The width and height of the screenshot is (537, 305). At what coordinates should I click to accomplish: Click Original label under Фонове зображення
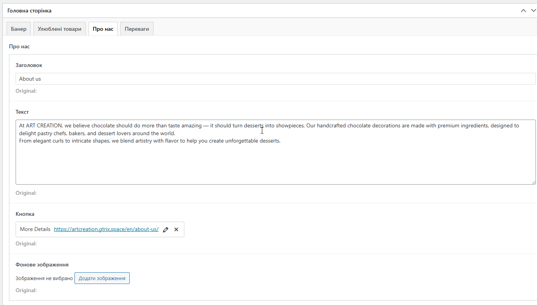tap(26, 290)
